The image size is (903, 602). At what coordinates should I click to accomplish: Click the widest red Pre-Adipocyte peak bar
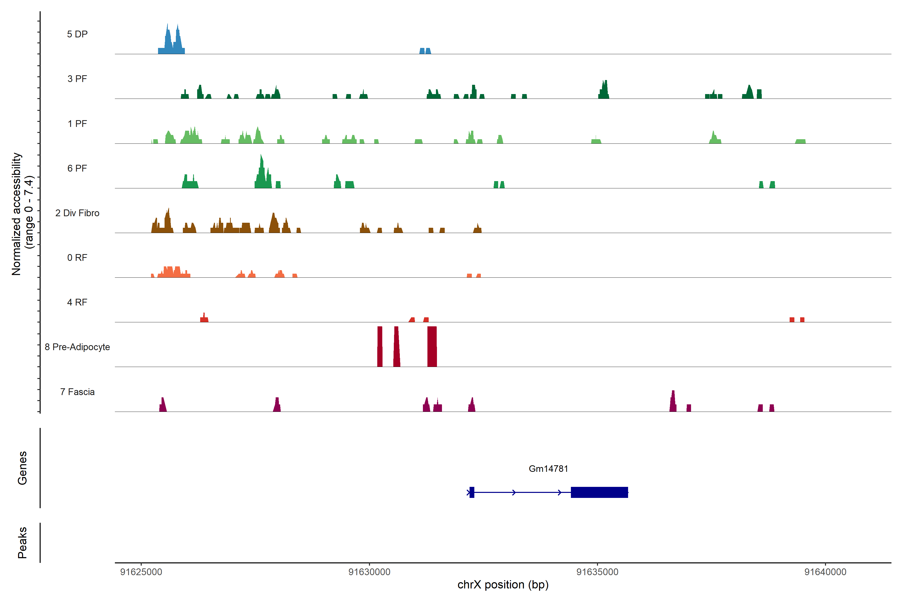[432, 346]
